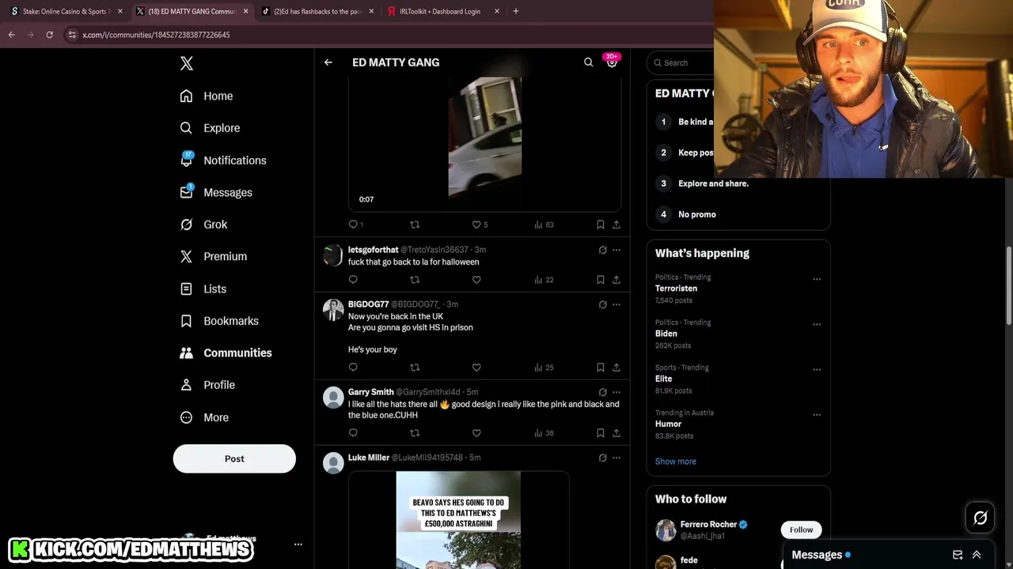
Task: Click back arrow beside ED MATTY GANG
Action: (x=328, y=62)
